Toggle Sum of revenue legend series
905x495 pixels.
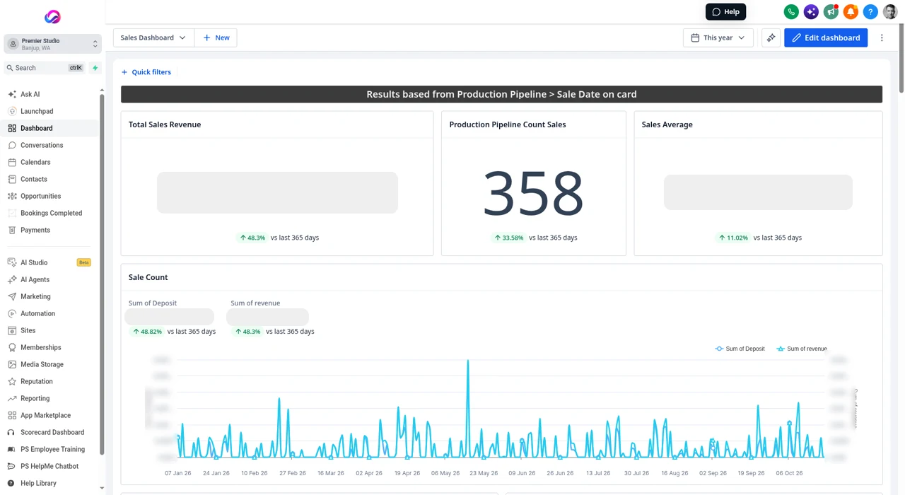[x=802, y=349]
